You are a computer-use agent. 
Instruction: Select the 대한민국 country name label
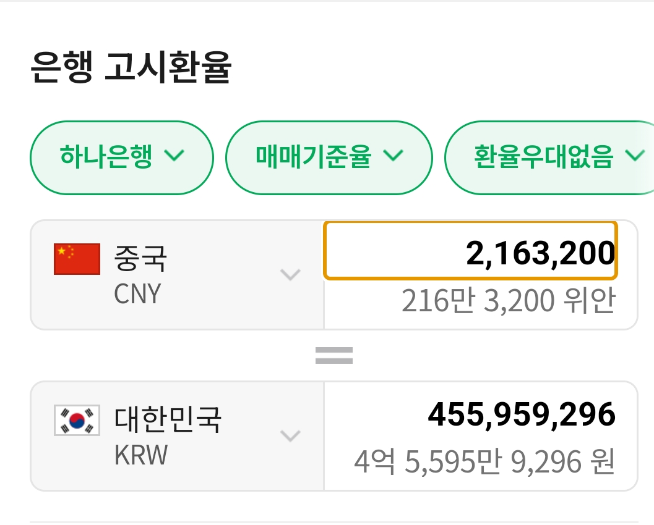(168, 420)
